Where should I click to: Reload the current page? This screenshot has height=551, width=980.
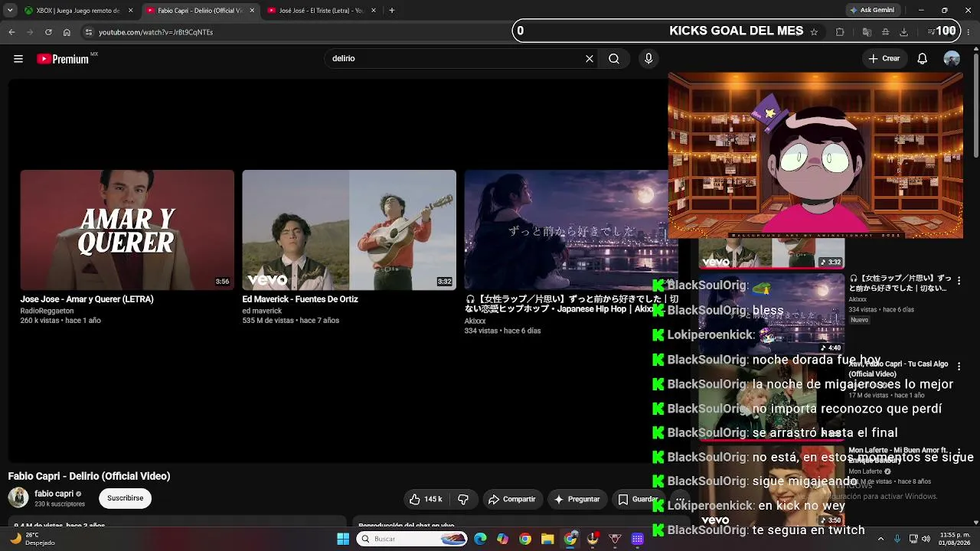coord(48,32)
